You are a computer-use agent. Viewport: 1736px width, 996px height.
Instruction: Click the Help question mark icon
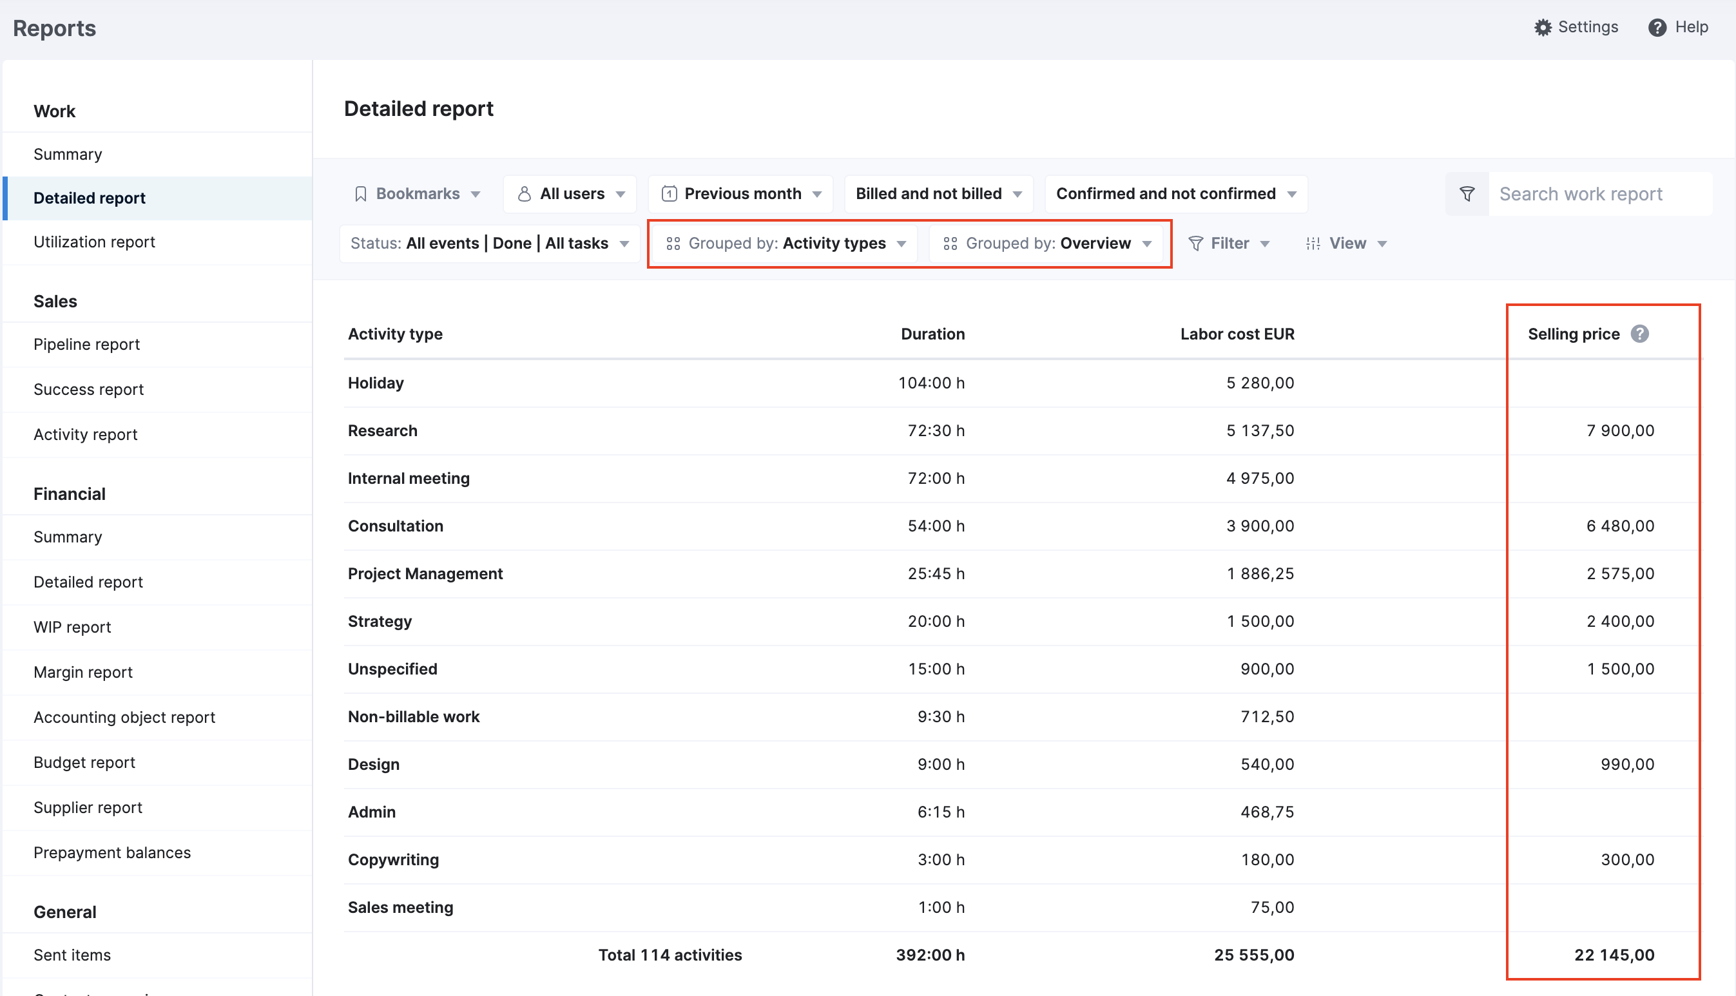1657,27
